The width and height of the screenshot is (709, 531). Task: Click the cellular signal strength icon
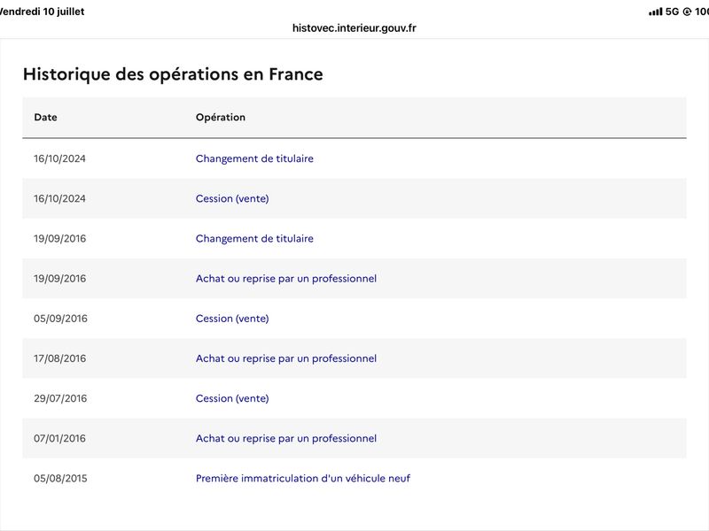point(655,12)
